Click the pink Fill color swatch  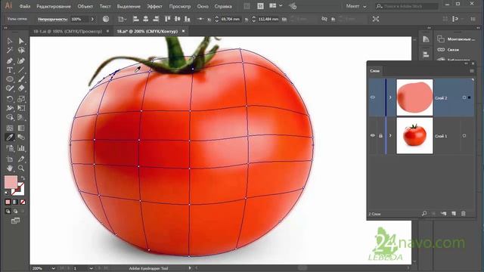point(11,182)
